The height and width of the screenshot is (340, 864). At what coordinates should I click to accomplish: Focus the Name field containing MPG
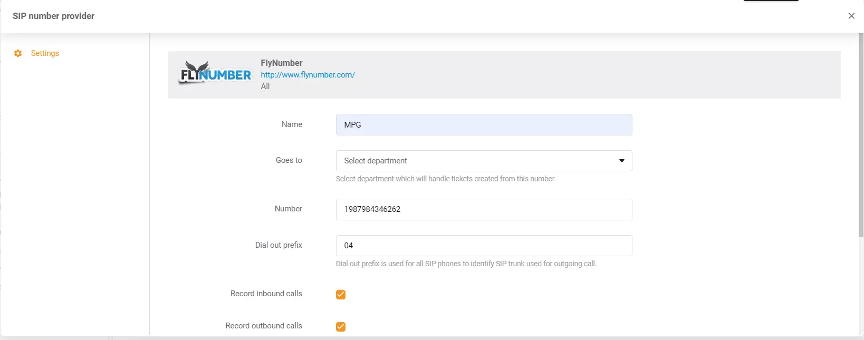tap(484, 125)
